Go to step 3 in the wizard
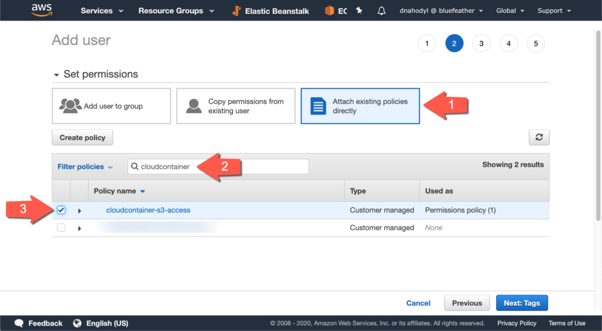Viewport: 602px width, 331px height. click(x=481, y=43)
